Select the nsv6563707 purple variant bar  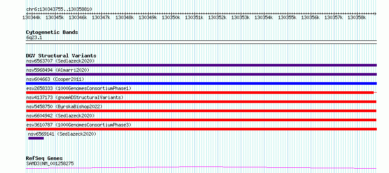(x=201, y=65)
